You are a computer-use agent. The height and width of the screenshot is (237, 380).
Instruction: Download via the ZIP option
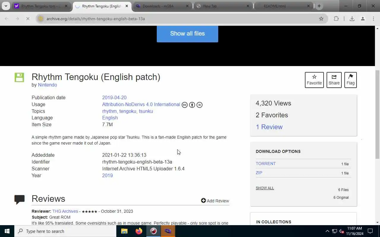point(259,173)
